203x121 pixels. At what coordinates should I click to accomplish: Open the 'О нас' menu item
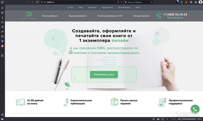pyautogui.click(x=70, y=8)
